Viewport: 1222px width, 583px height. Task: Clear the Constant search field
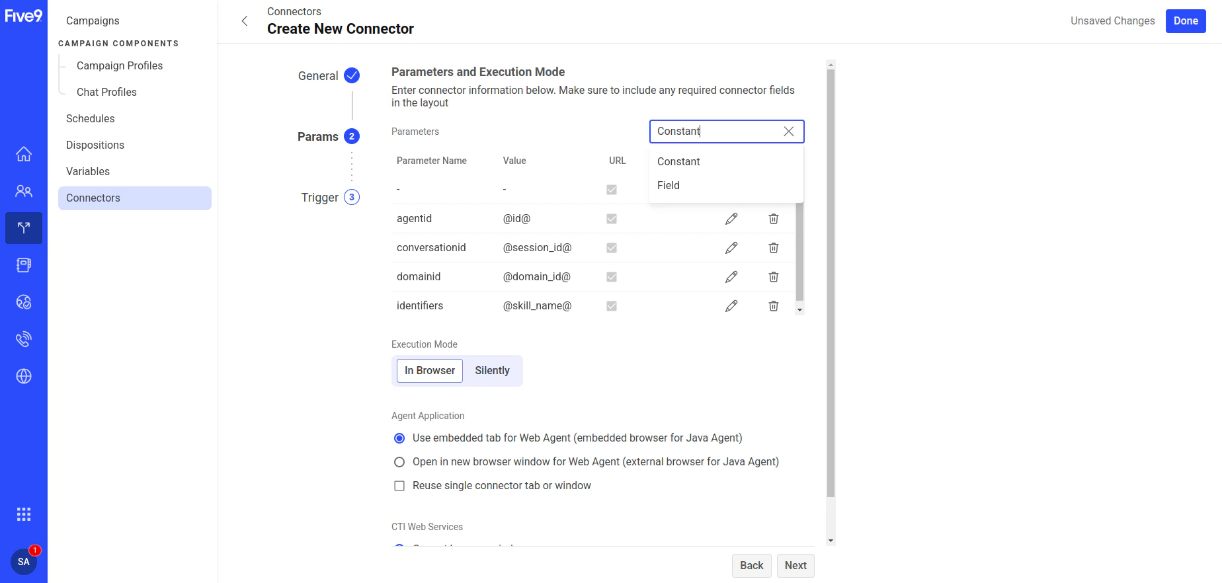788,132
